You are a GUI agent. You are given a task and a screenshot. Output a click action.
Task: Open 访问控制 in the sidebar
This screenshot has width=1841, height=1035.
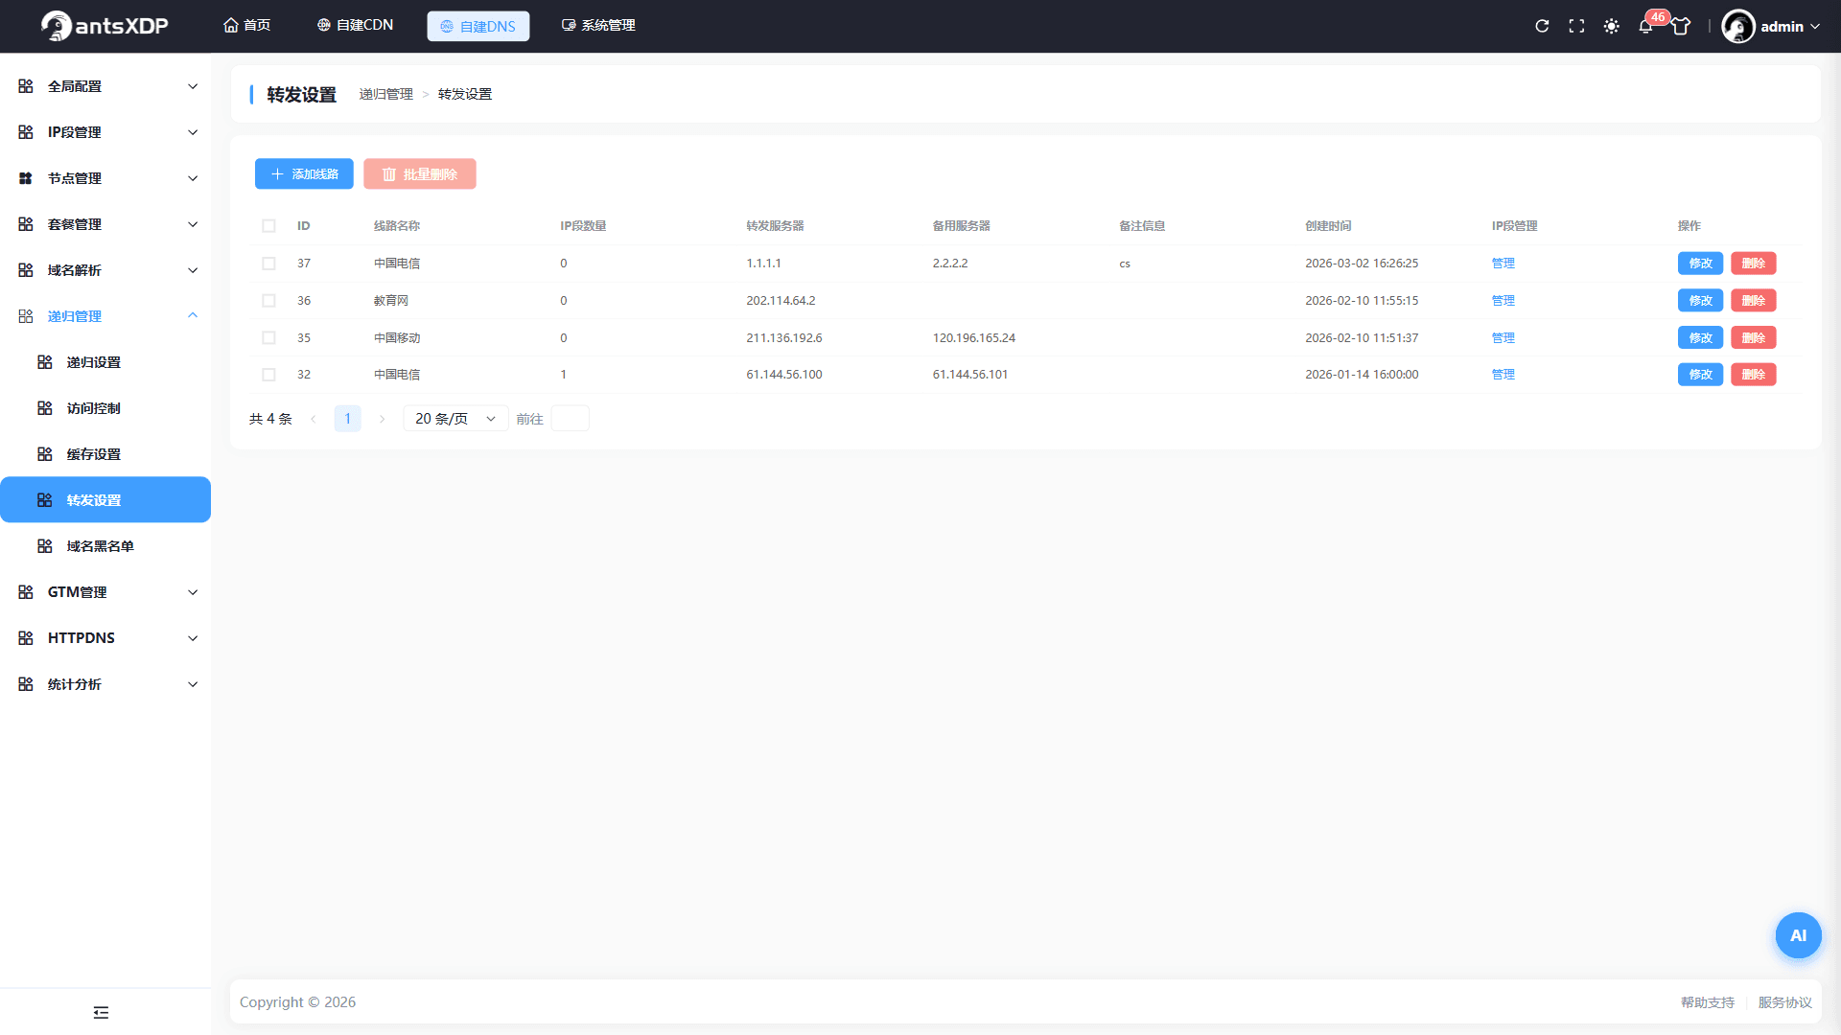tap(105, 408)
